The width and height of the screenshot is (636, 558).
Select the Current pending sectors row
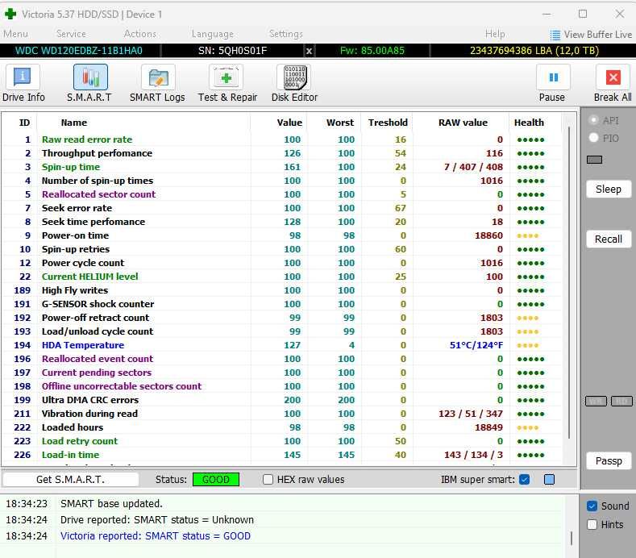282,373
